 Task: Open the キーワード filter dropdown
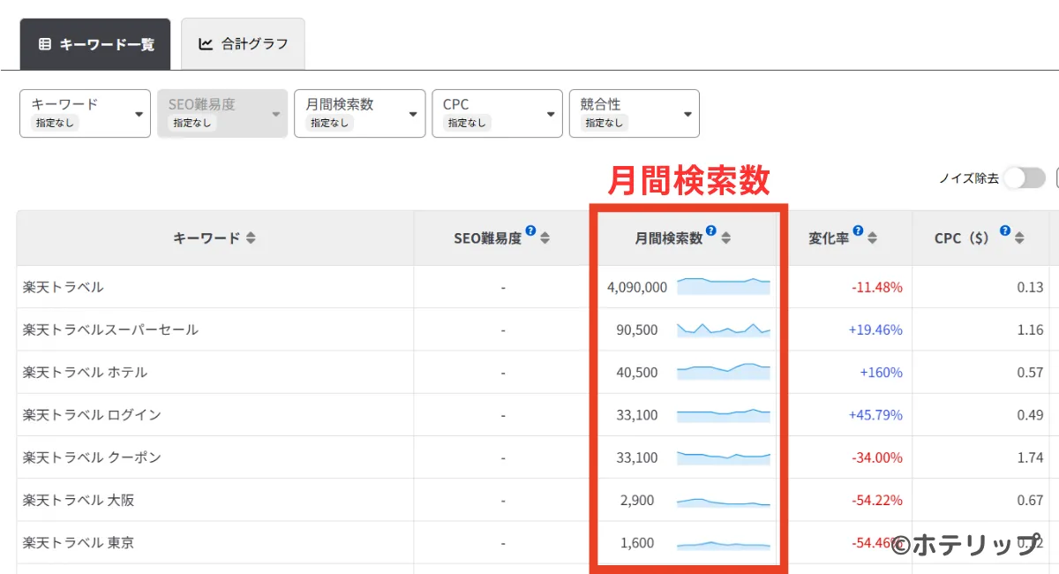pos(85,113)
